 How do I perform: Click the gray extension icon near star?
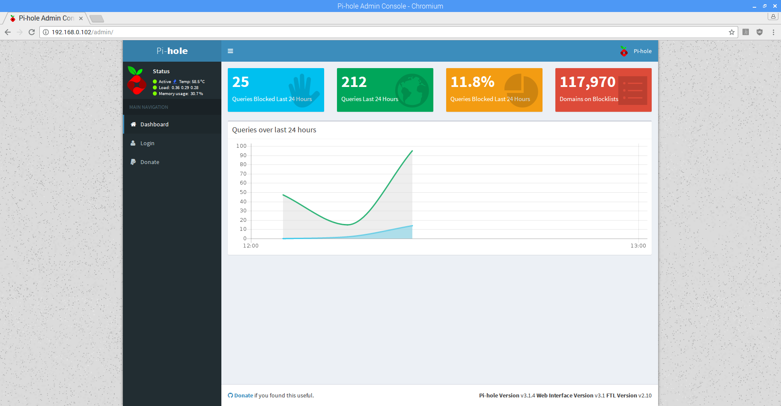tap(746, 32)
